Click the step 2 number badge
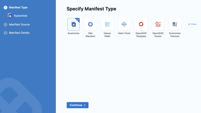This screenshot has height=113, width=201. tap(5, 25)
